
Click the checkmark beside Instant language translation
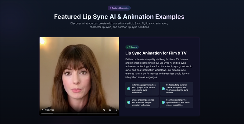pyautogui.click(x=128, y=89)
